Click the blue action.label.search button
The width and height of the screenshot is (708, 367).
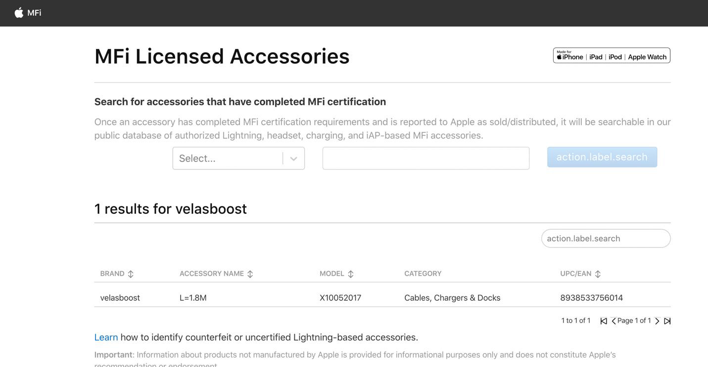[602, 157]
